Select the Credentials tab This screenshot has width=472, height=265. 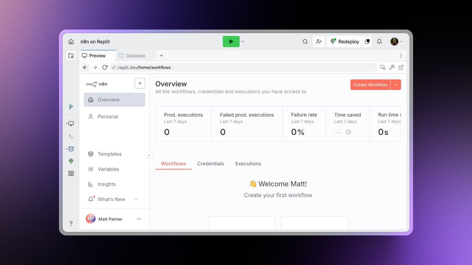[x=210, y=164]
